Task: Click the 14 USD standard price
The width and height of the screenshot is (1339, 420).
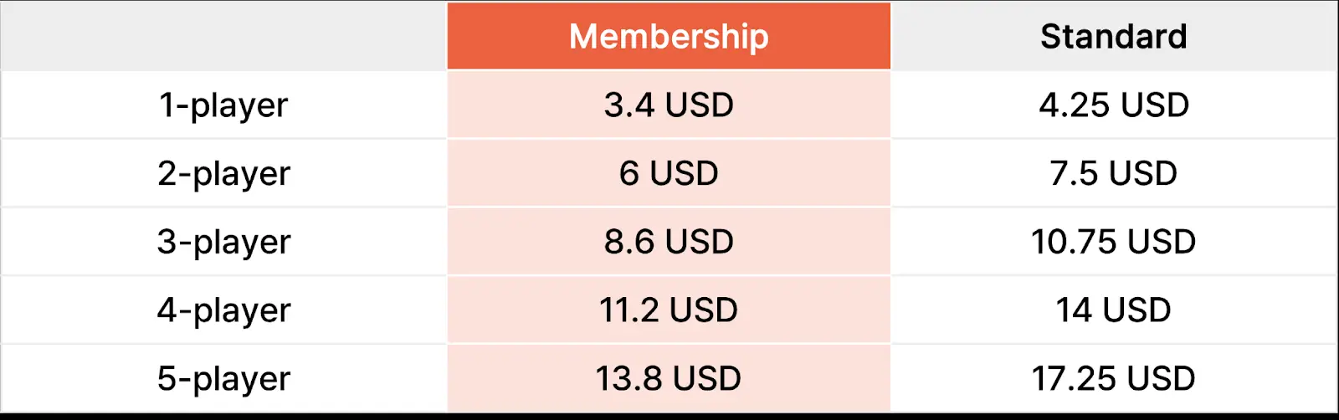Action: tap(1114, 310)
